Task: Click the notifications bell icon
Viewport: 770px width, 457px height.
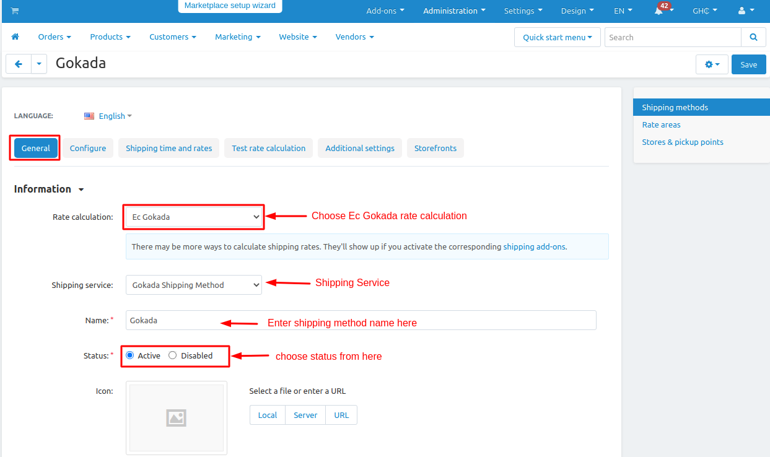Action: (658, 11)
